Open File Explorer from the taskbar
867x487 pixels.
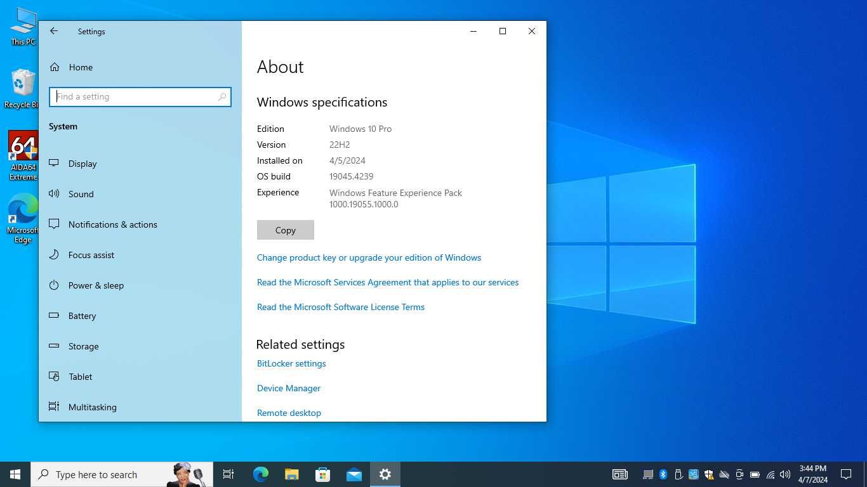[291, 474]
